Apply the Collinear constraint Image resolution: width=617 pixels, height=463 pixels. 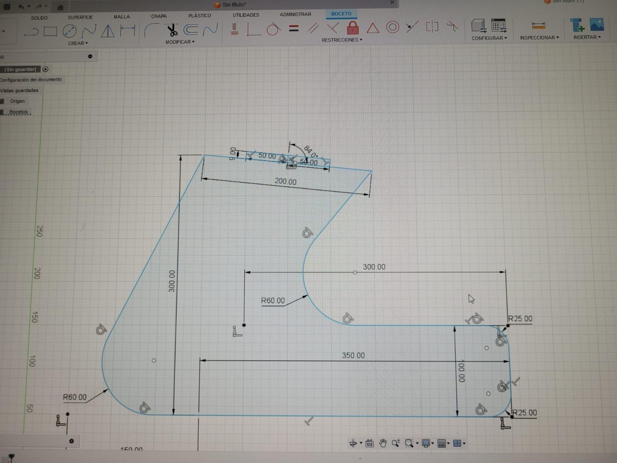coord(412,27)
